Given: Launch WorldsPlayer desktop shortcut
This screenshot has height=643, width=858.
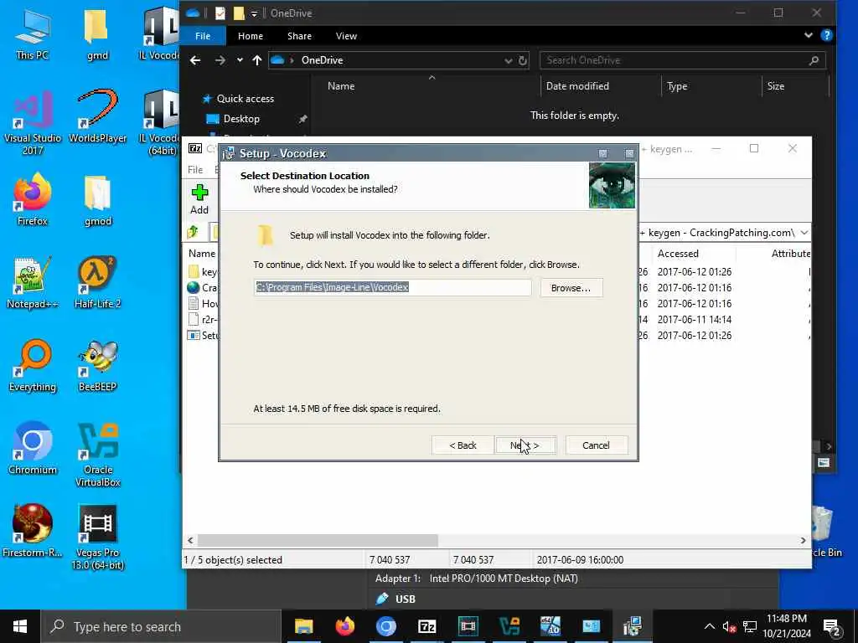Looking at the screenshot, I should tap(97, 116).
